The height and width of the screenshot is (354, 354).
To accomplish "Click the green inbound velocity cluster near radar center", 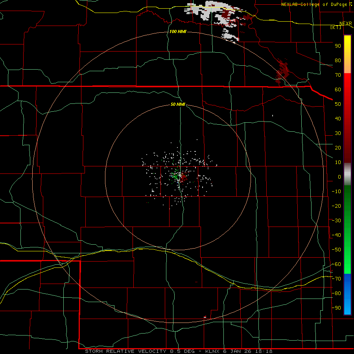I will (175, 175).
